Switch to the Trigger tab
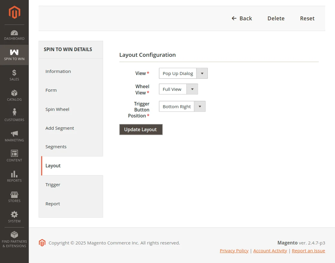 click(x=71, y=185)
